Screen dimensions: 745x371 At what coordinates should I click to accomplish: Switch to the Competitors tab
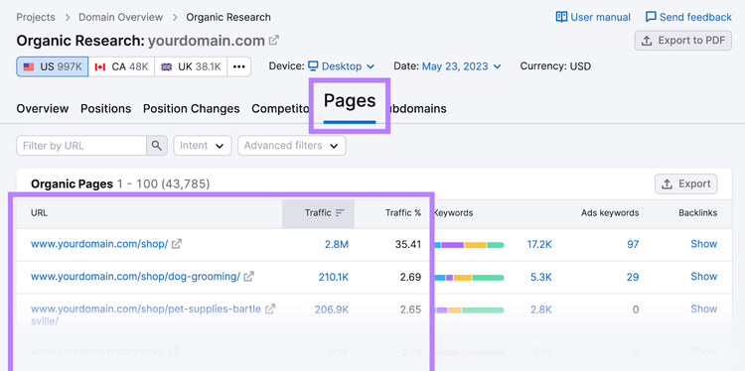tap(280, 109)
